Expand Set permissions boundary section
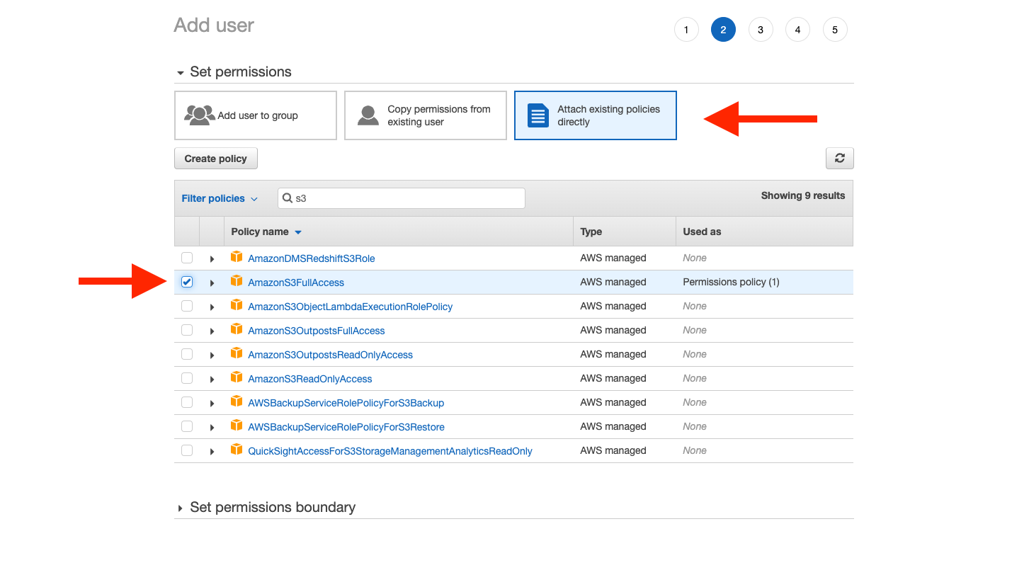Image resolution: width=1029 pixels, height=587 pixels. (266, 508)
